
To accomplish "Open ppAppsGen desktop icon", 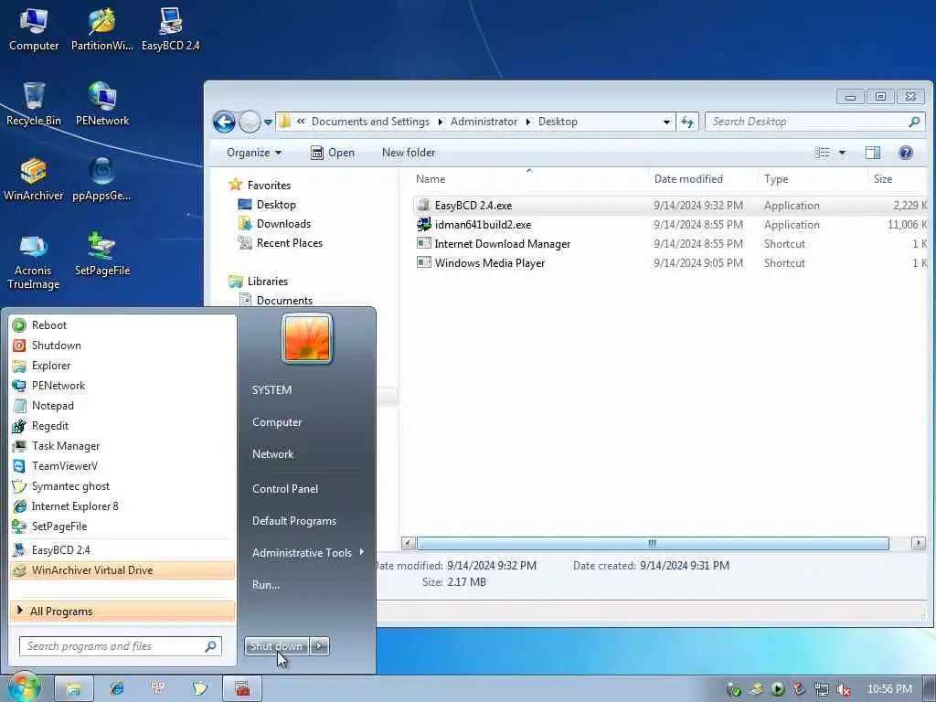I will tap(101, 180).
